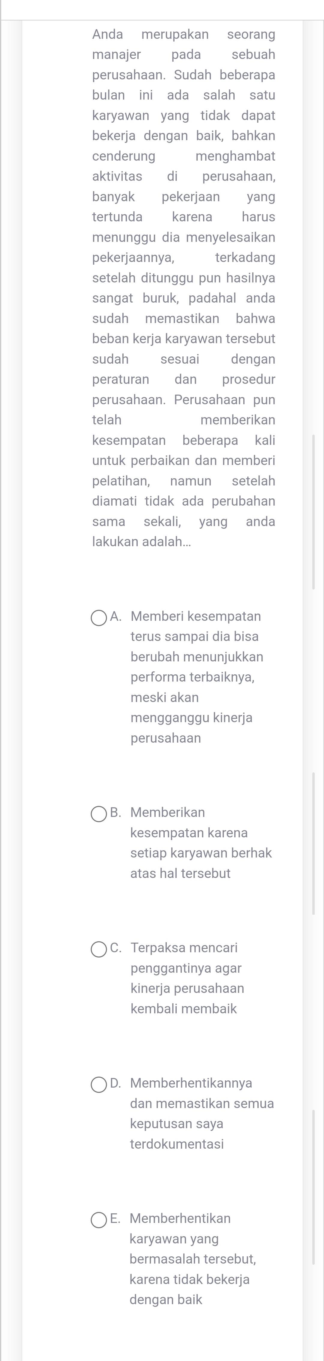Click 'beban kerja karyawan tersebut' in question

coord(183,339)
